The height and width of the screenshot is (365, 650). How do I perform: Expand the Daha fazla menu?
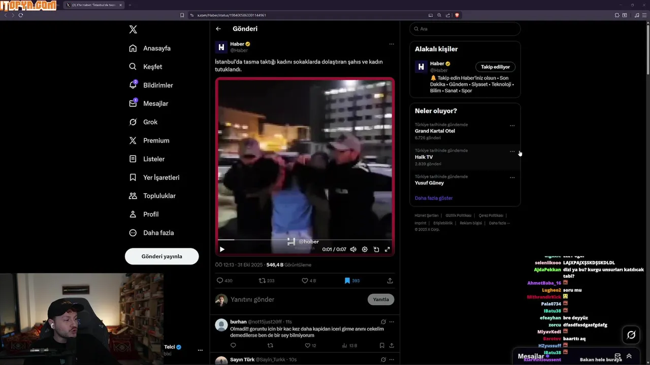[x=151, y=233]
